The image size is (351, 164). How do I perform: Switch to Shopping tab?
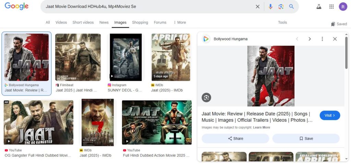tap(140, 22)
